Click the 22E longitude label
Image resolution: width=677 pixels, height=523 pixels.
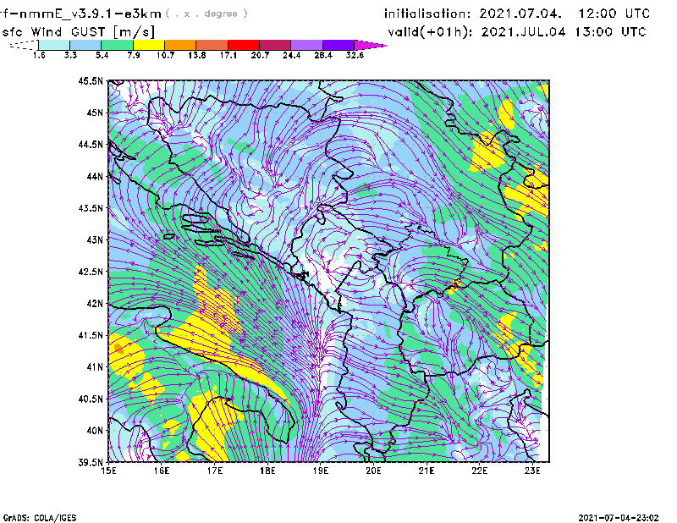pyautogui.click(x=480, y=471)
